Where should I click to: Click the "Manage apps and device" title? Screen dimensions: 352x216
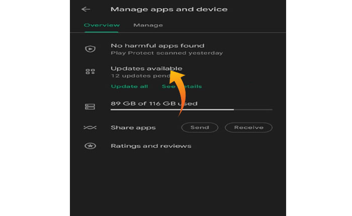click(169, 9)
